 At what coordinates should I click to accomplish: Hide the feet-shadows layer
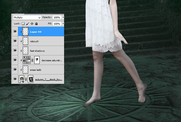[15, 51]
